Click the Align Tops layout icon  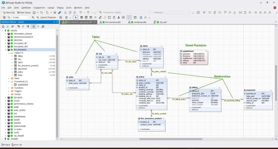coord(225,12)
